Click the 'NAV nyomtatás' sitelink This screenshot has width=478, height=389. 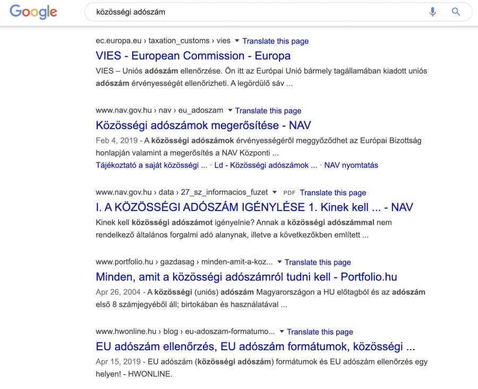click(351, 165)
